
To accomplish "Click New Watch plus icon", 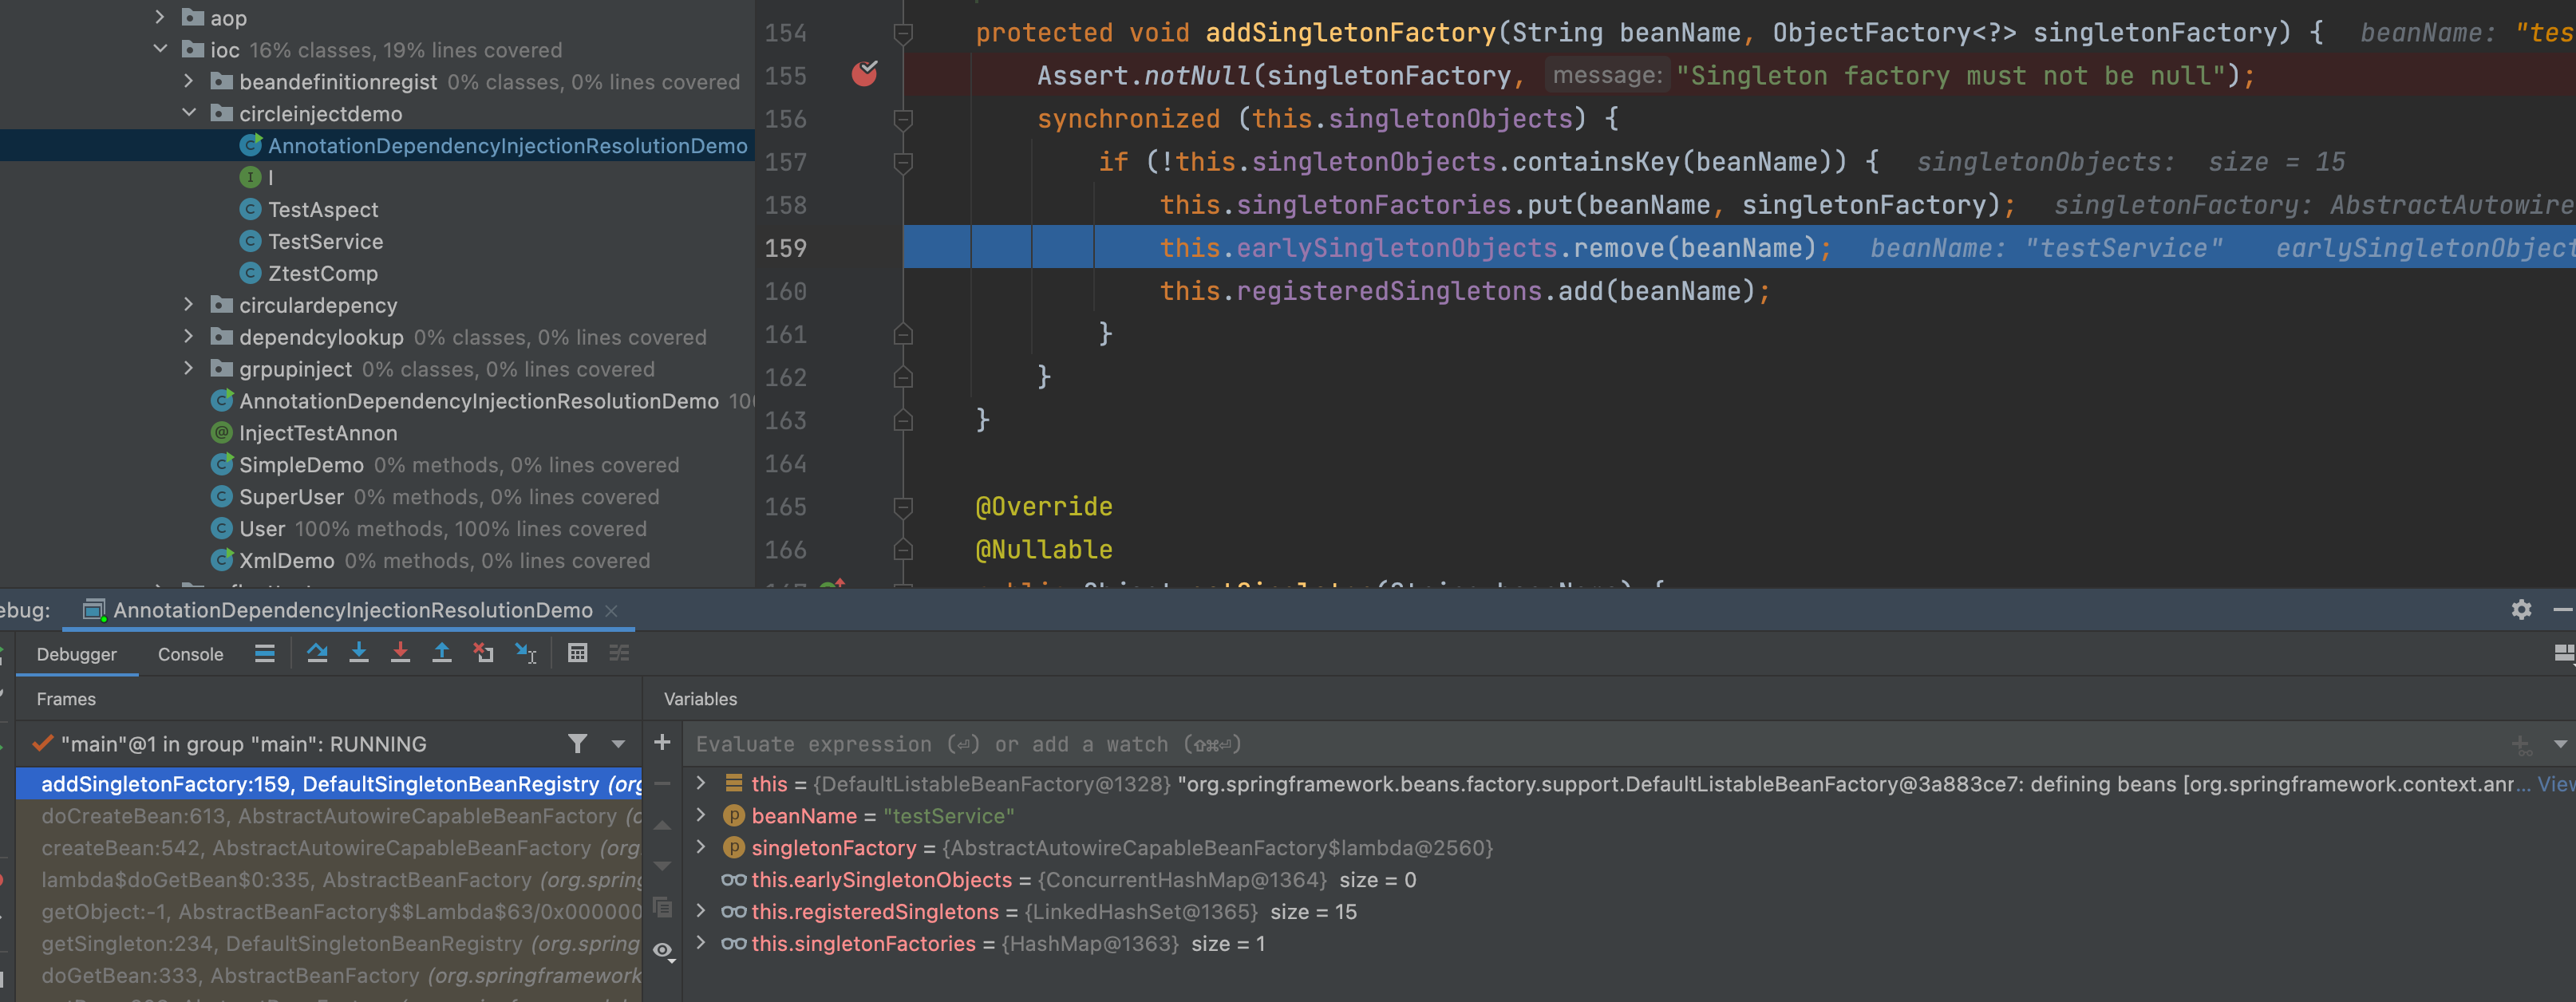I will tap(662, 742).
